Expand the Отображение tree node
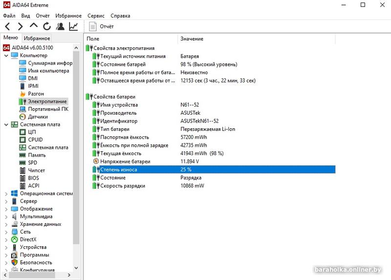Image resolution: width=391 pixels, height=280 pixels. click(6, 209)
